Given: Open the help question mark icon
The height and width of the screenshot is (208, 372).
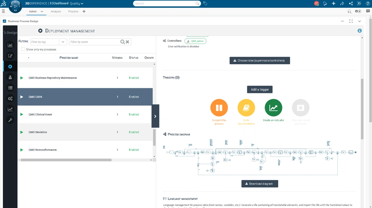Looking at the screenshot, I should click(368, 3).
